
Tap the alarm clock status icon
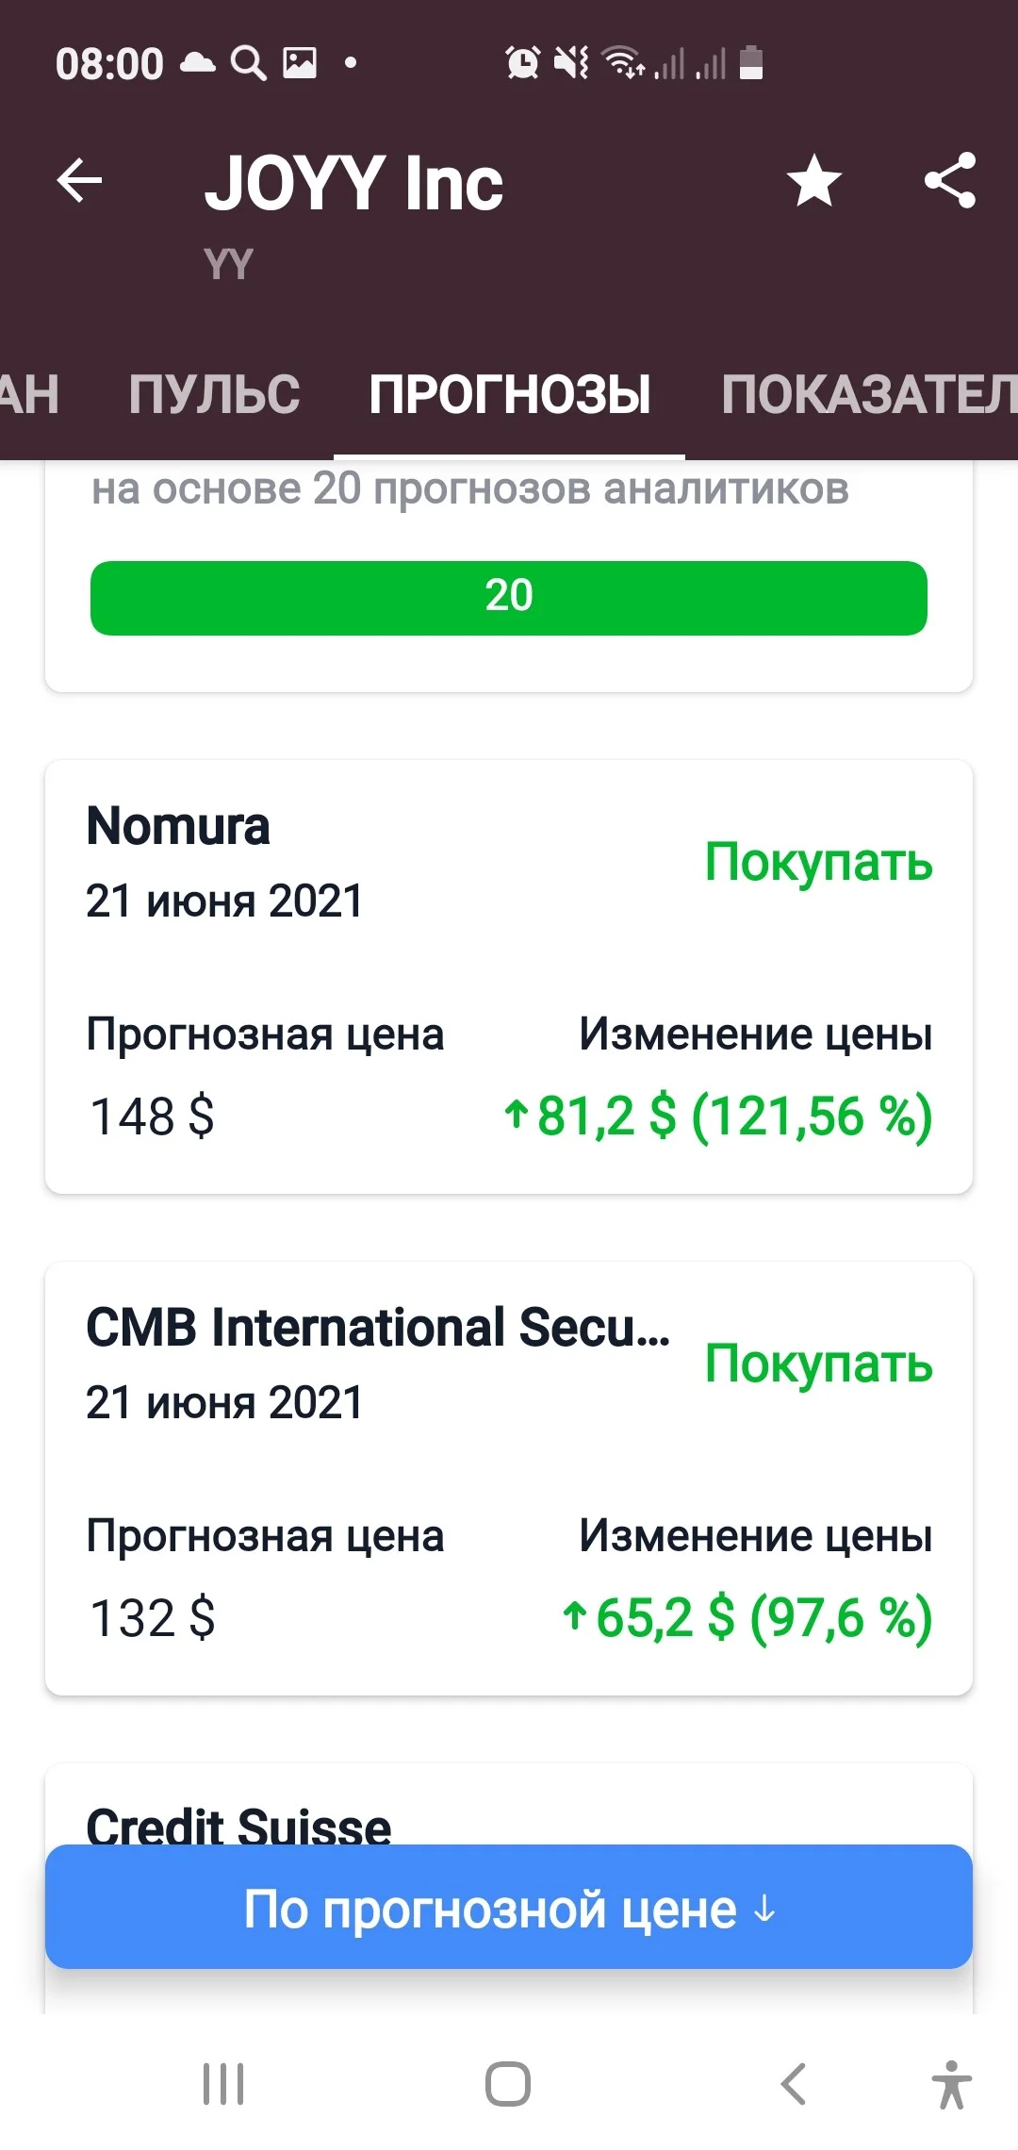[523, 63]
